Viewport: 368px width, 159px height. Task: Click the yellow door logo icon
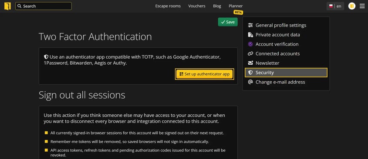7,6
